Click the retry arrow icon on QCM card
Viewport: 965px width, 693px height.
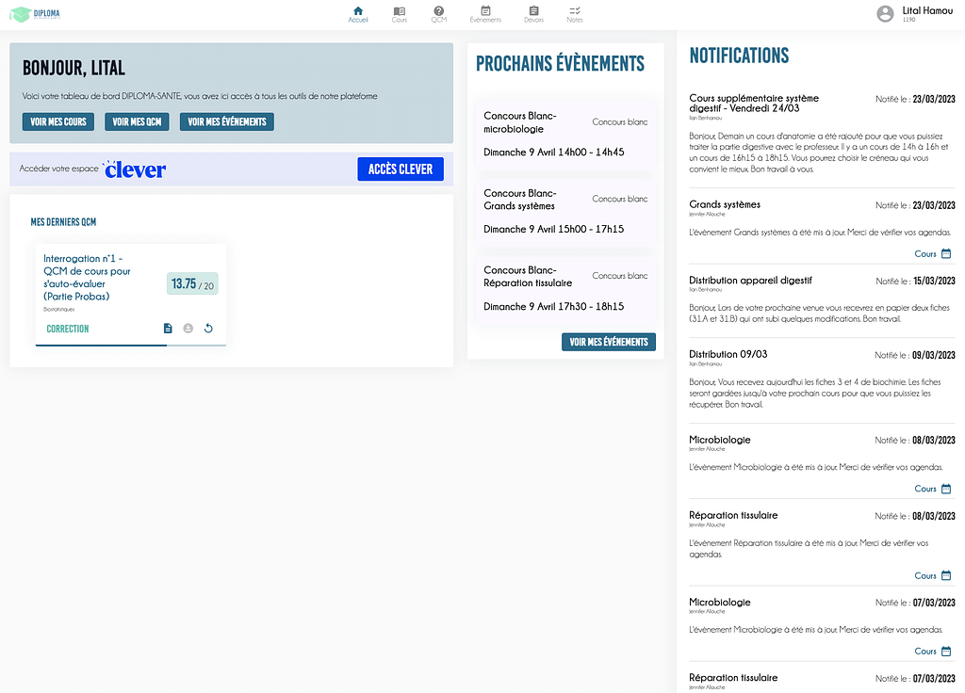click(208, 329)
